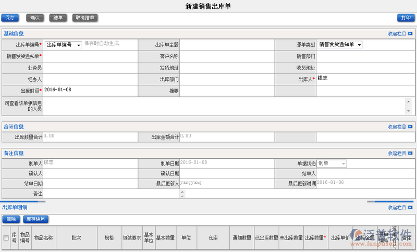Open the 出库单编号 dropdown

tap(63, 45)
